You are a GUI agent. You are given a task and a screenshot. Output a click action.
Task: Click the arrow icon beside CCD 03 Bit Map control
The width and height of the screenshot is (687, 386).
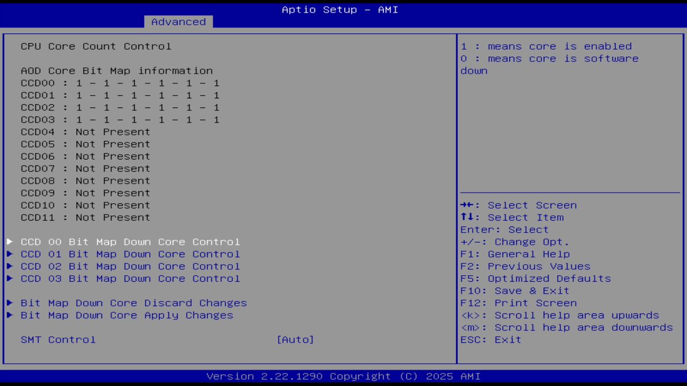(x=9, y=278)
